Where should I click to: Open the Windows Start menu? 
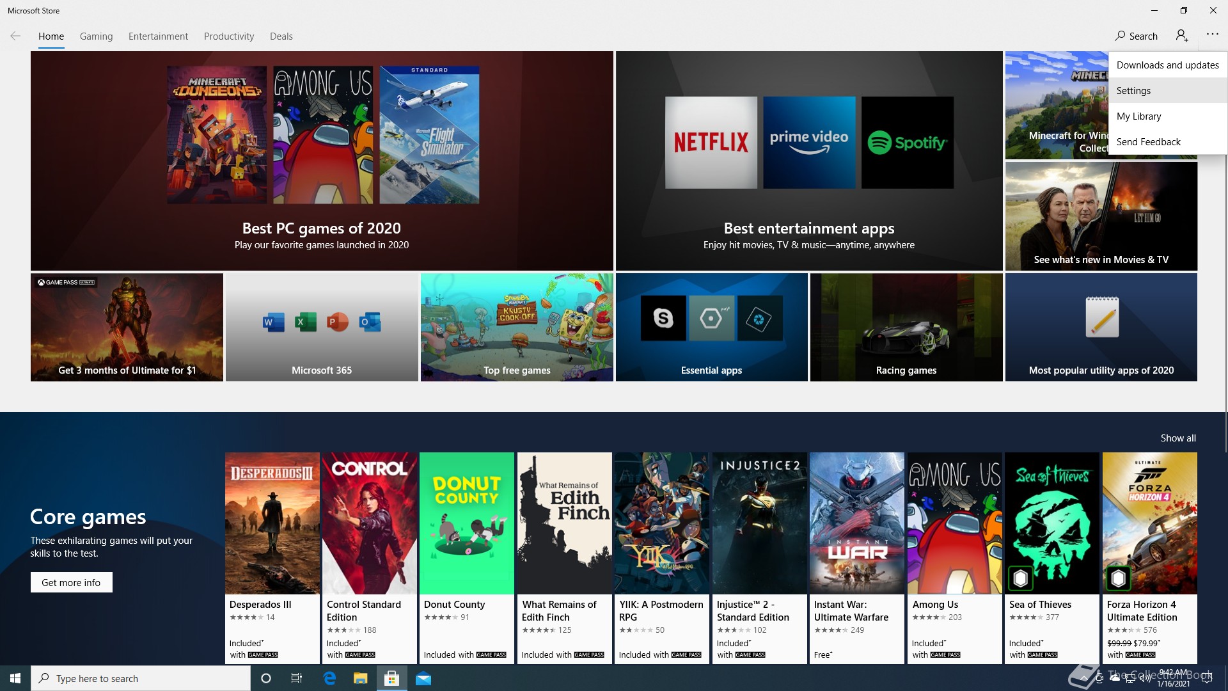15,678
